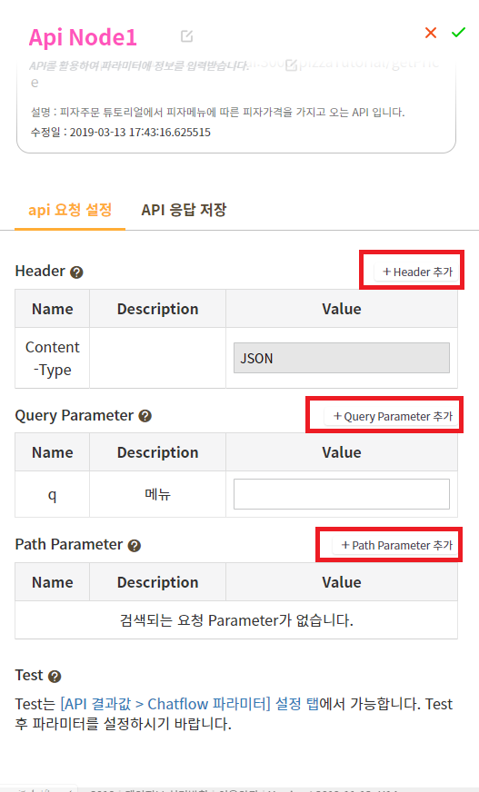Open the Header help question-mark icon
The image size is (479, 792).
click(76, 272)
